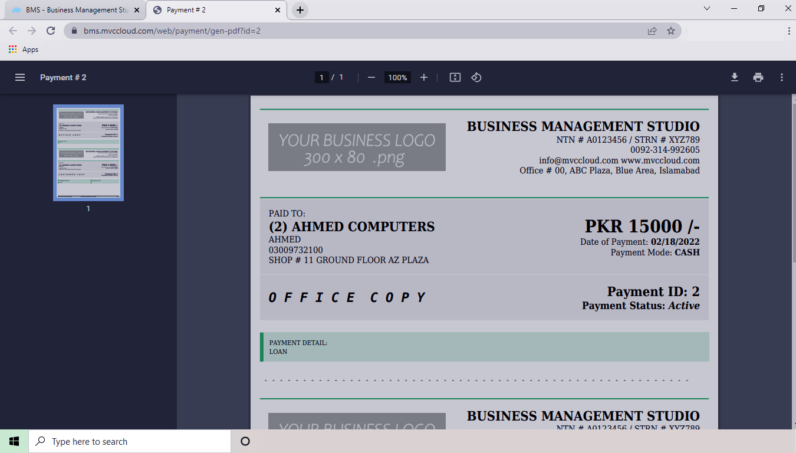This screenshot has width=796, height=453.
Task: Click the zoom percentage field
Action: [x=397, y=77]
